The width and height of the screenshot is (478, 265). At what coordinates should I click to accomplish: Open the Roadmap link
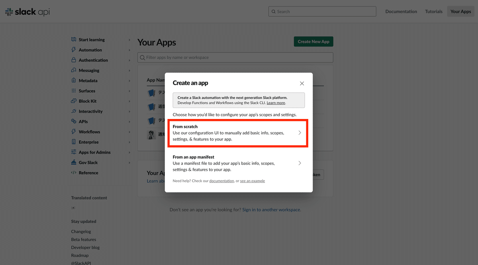80,255
